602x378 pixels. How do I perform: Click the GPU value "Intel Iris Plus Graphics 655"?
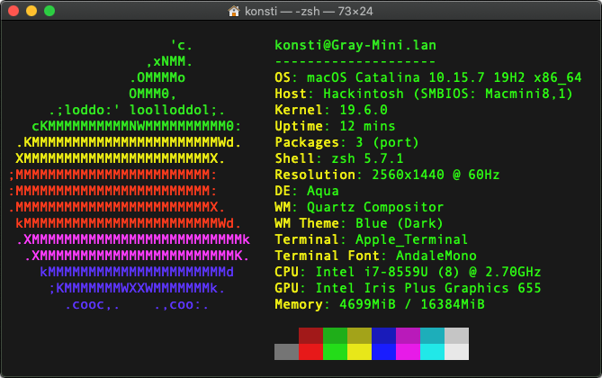tap(428, 288)
